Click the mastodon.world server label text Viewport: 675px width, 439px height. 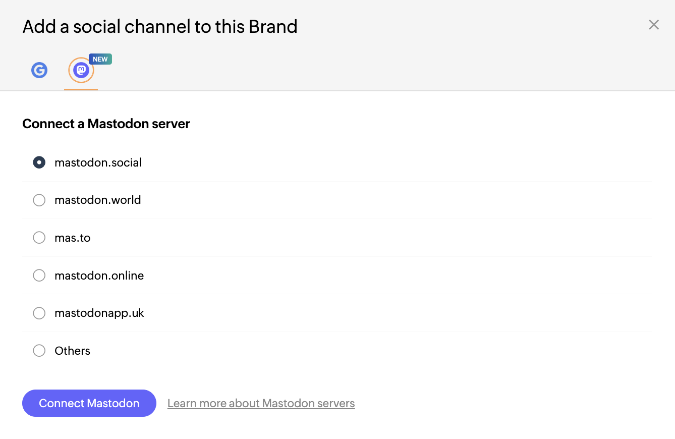[98, 200]
